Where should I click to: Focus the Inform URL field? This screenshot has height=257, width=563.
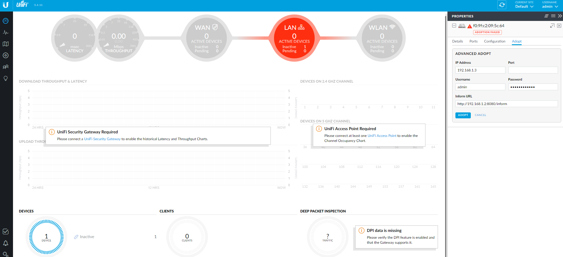(507, 104)
